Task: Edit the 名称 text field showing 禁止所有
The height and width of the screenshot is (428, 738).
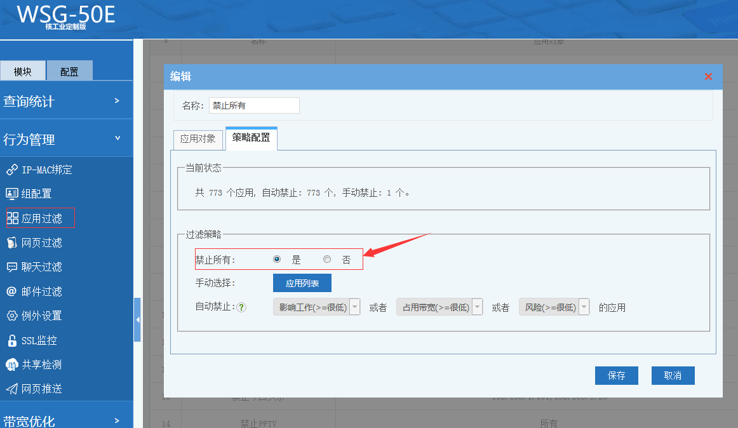Action: (x=254, y=105)
